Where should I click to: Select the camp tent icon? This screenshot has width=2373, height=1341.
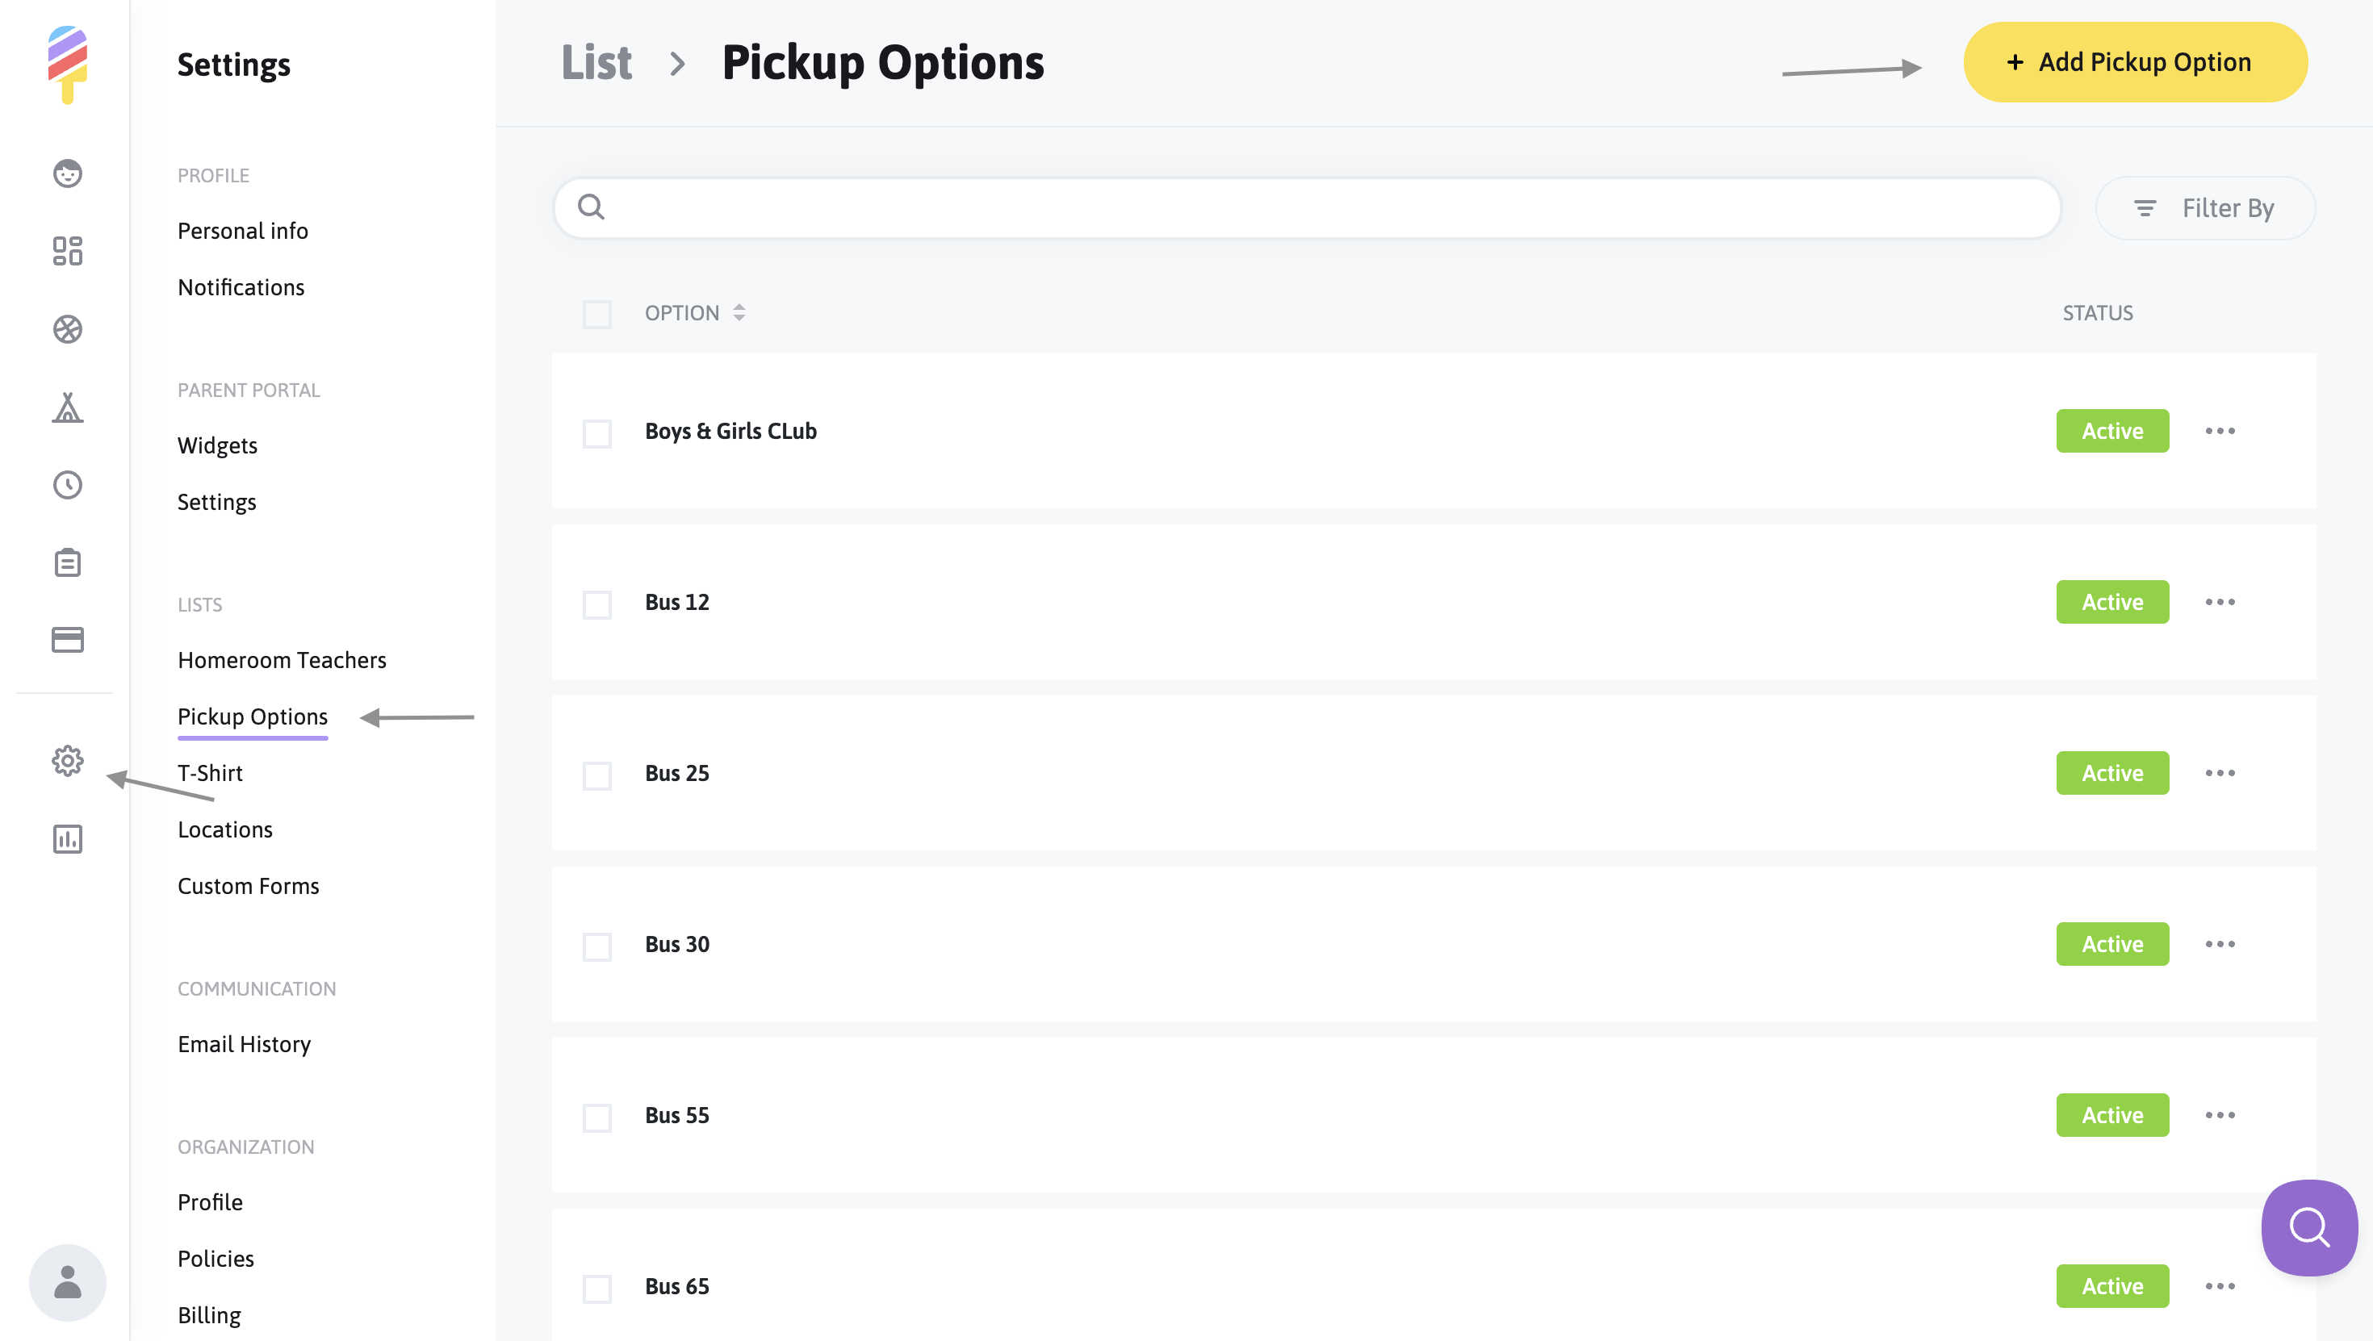click(67, 407)
